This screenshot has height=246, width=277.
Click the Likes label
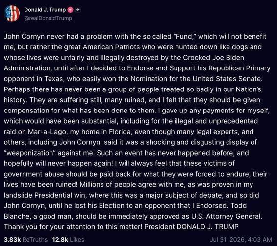pyautogui.click(x=77, y=240)
